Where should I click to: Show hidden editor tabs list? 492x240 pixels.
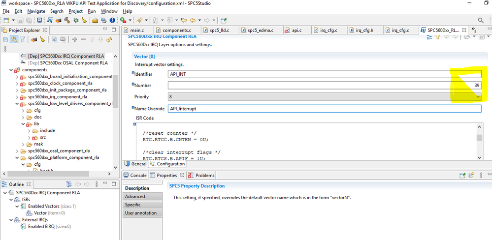(474, 30)
